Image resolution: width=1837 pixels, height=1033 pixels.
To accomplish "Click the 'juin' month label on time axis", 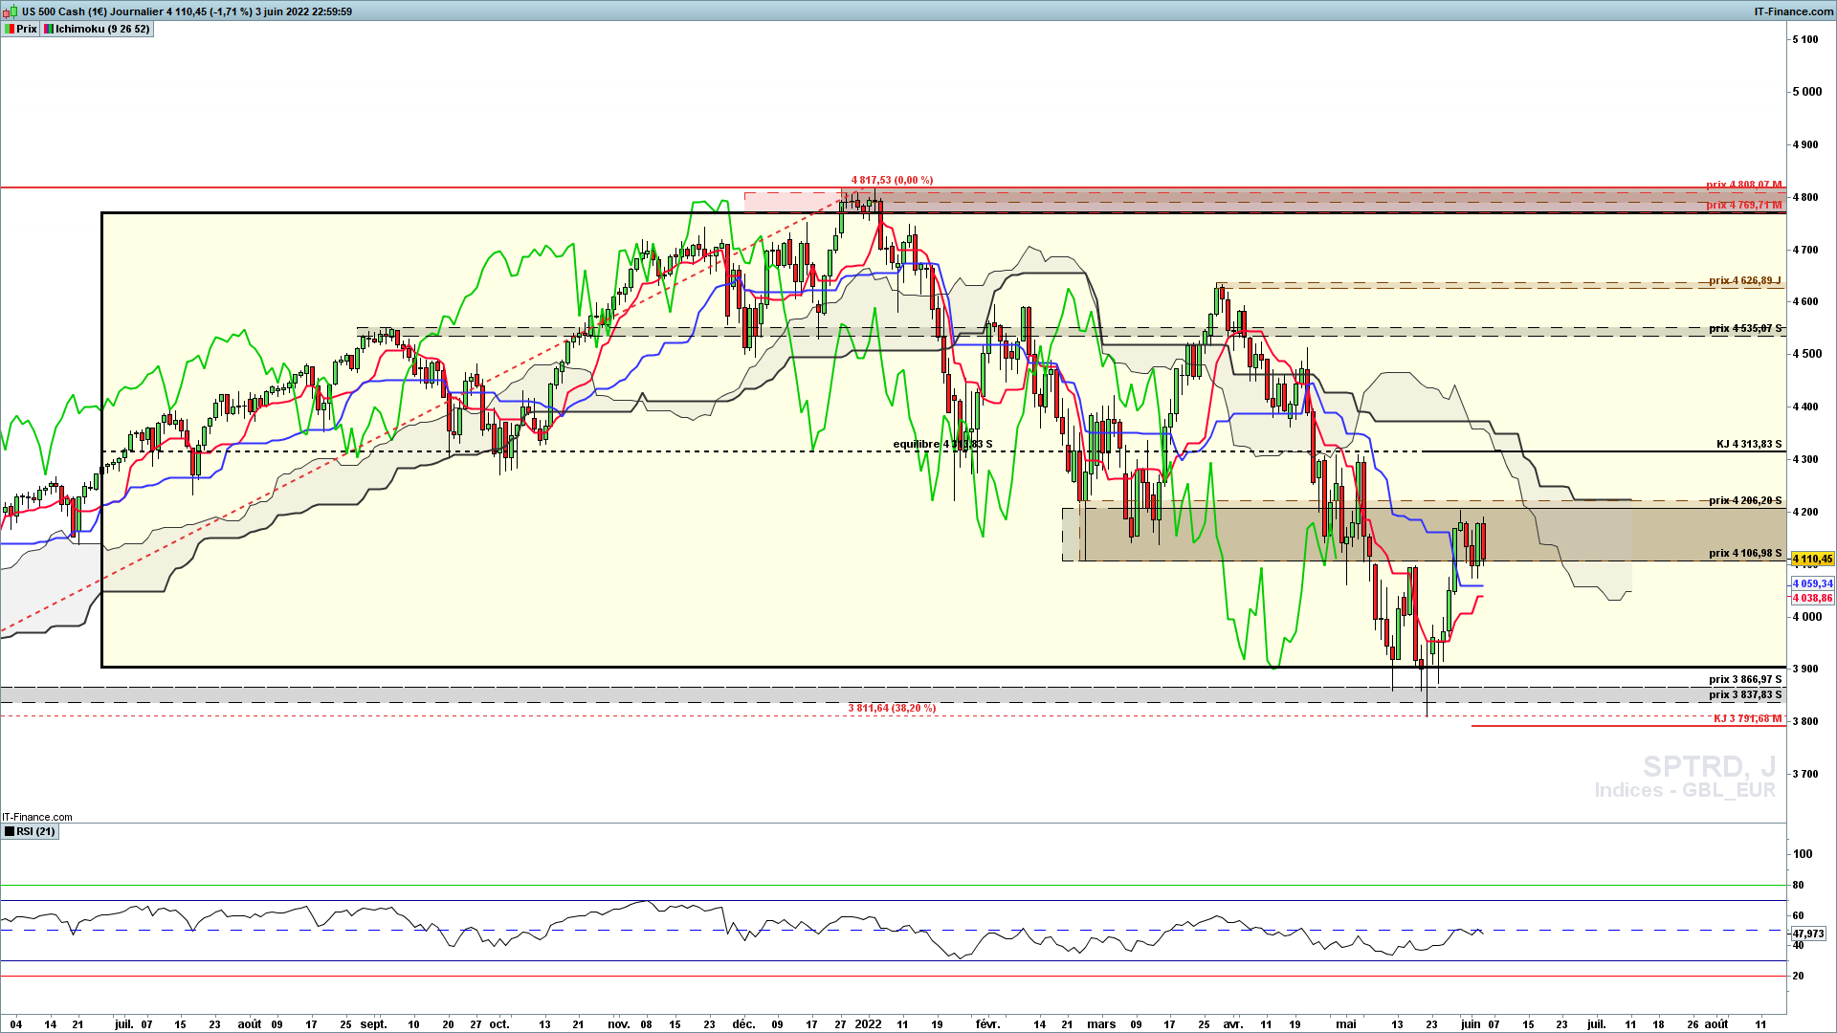I will point(1471,1024).
